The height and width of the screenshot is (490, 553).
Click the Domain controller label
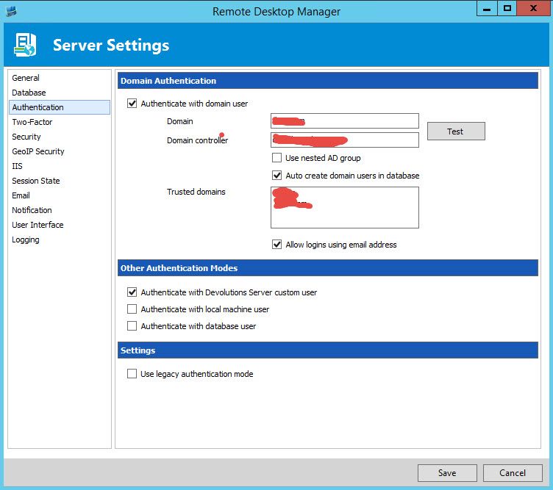coord(198,140)
